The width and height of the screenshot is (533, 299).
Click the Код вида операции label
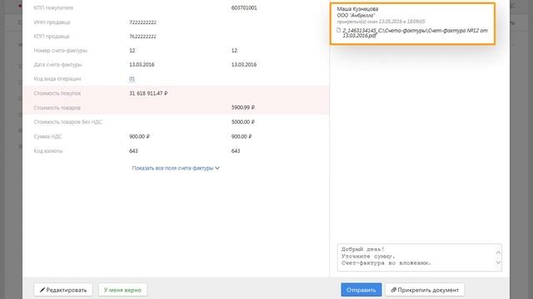pos(57,79)
